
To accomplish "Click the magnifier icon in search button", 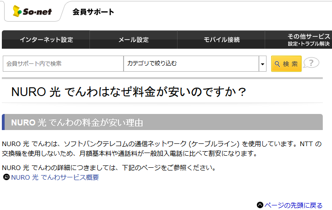I will [278, 64].
